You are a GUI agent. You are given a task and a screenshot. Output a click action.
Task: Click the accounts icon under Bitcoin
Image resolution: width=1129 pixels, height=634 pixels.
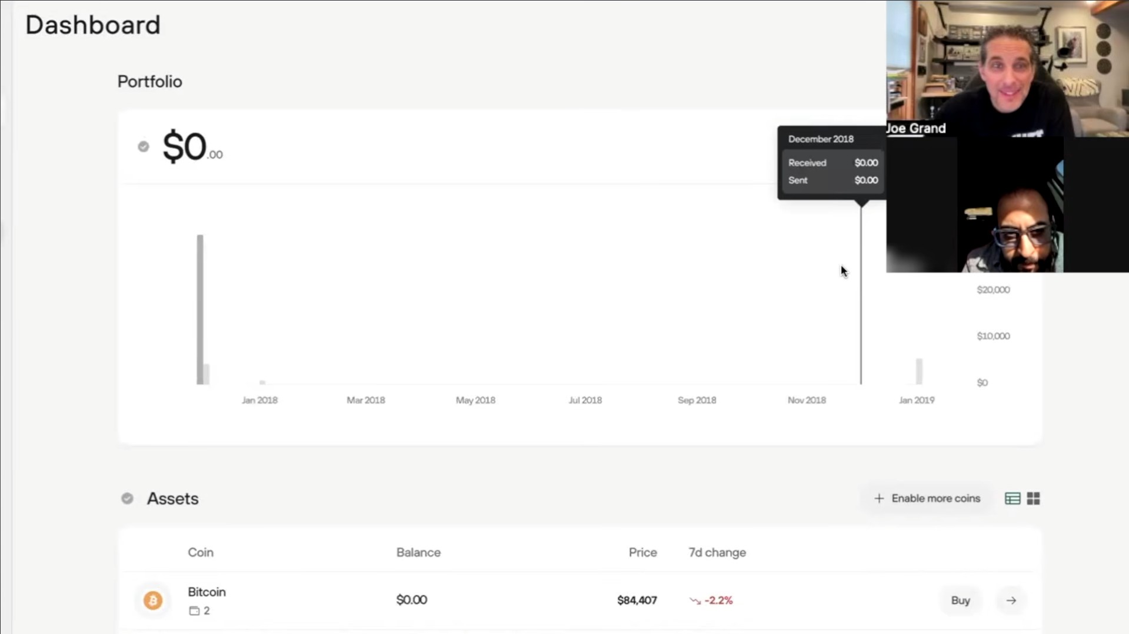point(194,611)
